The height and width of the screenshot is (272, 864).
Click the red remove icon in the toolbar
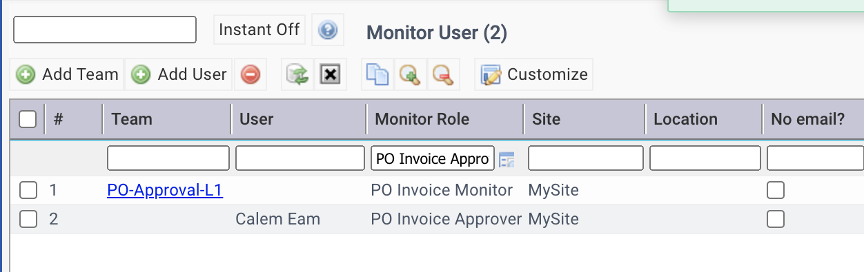(251, 74)
